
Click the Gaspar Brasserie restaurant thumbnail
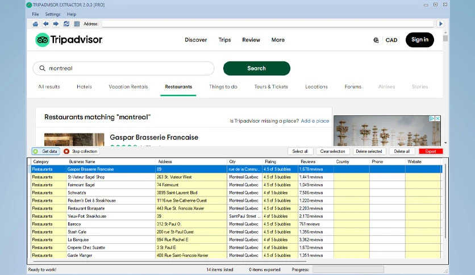click(x=74, y=140)
